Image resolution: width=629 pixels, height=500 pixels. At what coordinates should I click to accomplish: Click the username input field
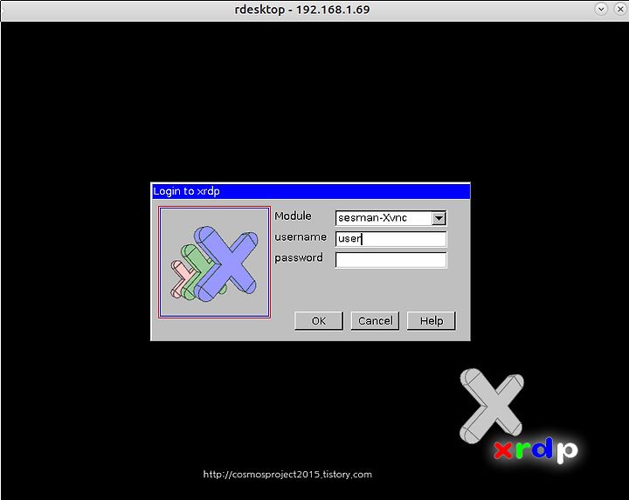point(391,239)
